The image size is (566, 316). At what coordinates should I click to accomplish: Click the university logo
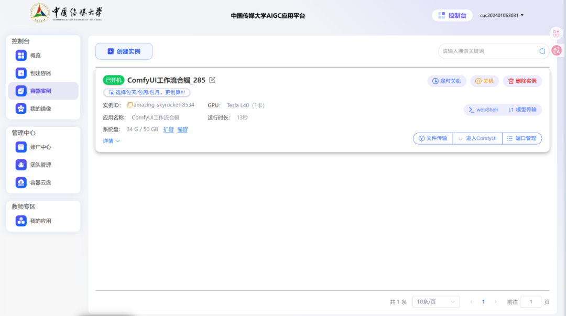66,13
